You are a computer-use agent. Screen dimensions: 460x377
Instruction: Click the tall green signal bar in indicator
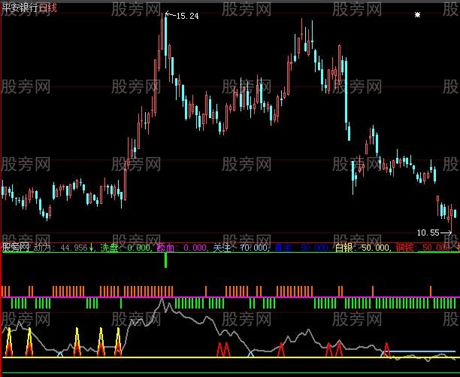point(166,261)
